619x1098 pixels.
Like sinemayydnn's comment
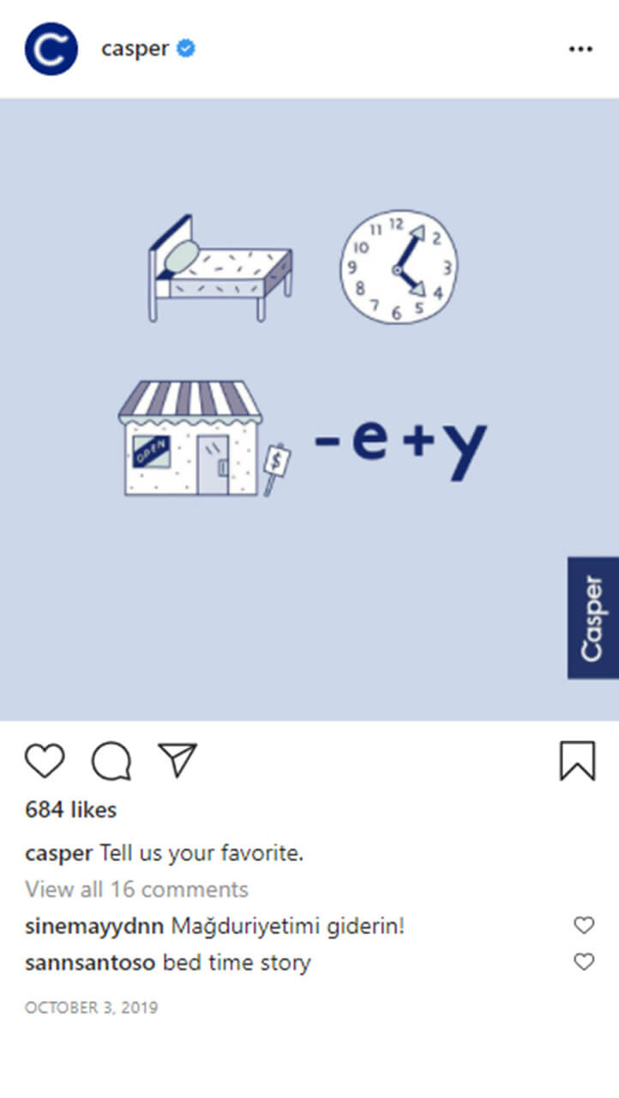coord(584,926)
